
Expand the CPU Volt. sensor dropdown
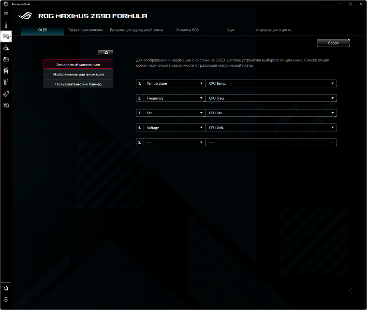click(271, 128)
